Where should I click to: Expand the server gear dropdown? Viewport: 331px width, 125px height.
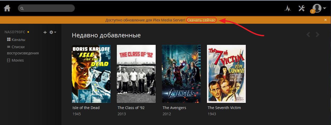point(53,32)
